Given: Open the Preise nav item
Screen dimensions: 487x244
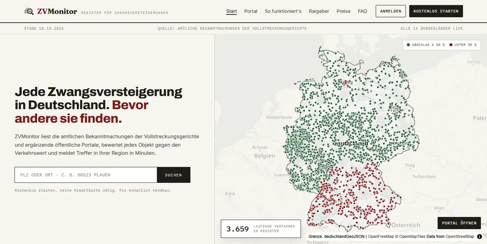Looking at the screenshot, I should 344,11.
